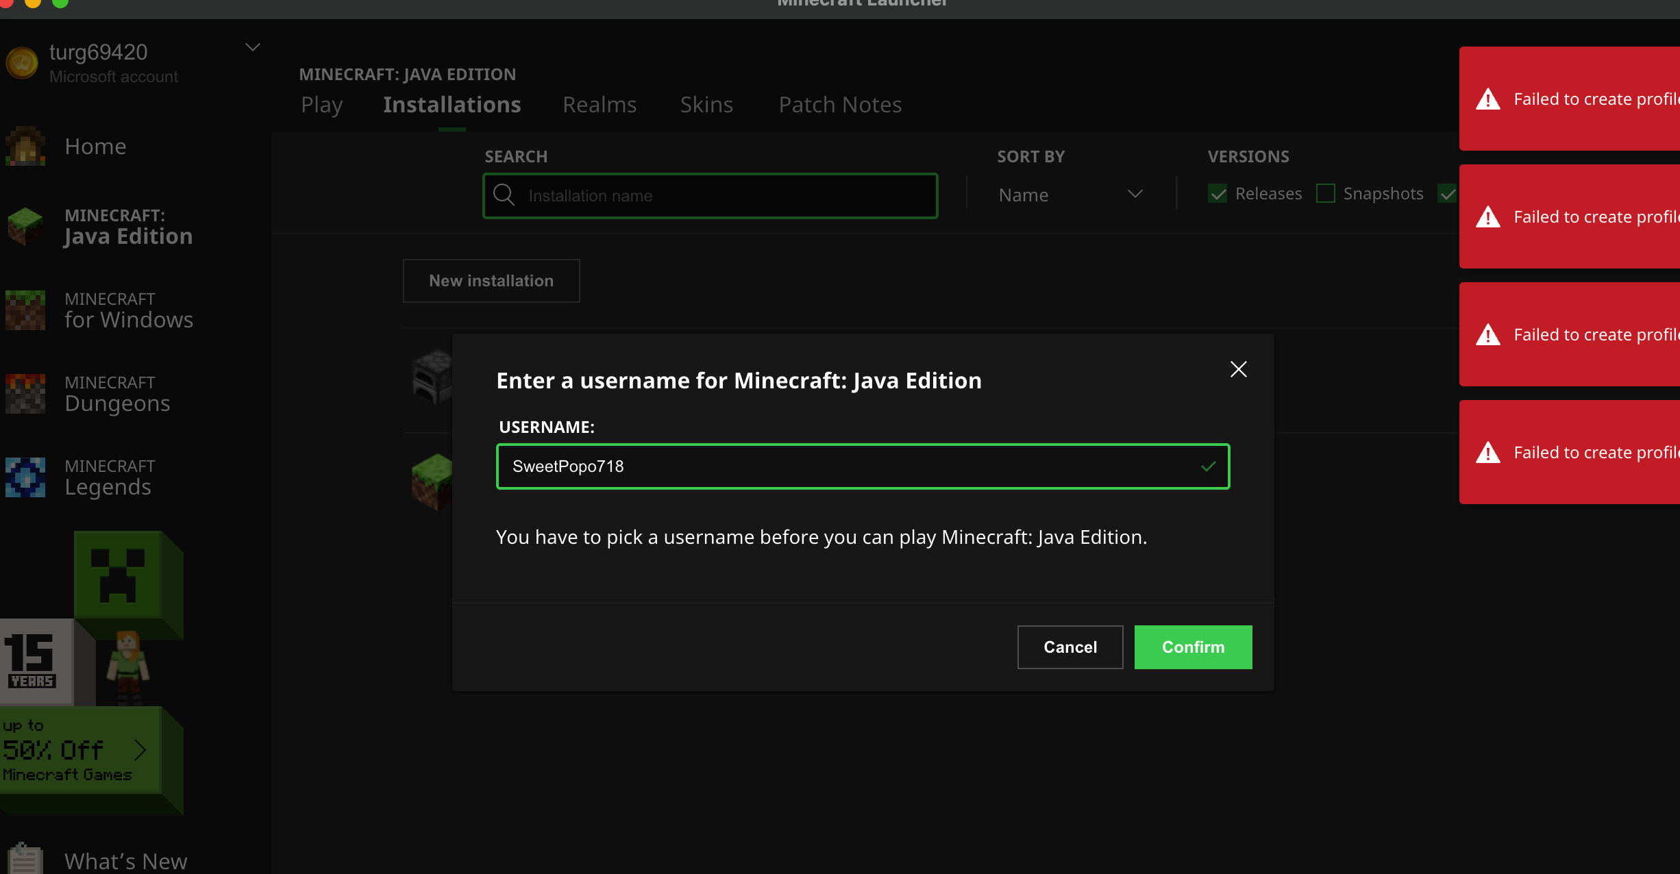Close the username dialog with X
Viewport: 1680px width, 874px height.
click(x=1238, y=370)
